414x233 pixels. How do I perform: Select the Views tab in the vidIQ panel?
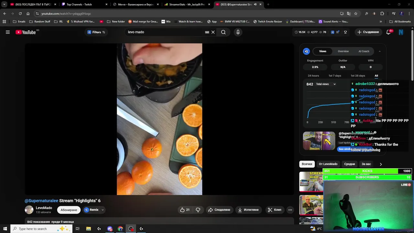click(x=323, y=51)
